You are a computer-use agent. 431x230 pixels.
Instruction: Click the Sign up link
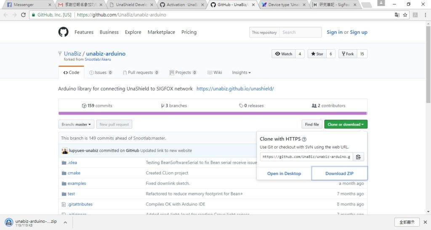click(x=359, y=32)
